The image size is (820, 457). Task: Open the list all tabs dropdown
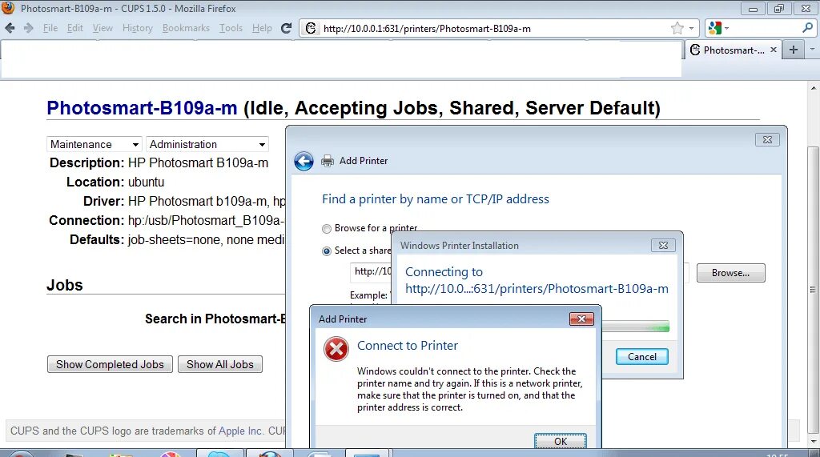coord(812,49)
